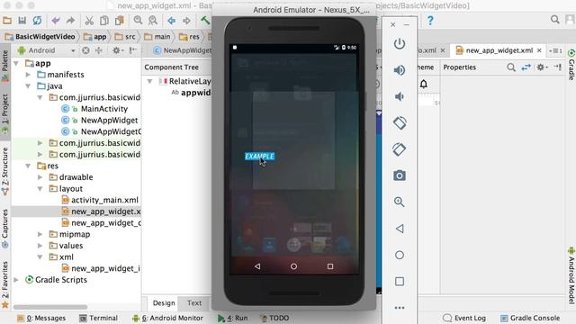Close the new_app_widget.xml tab

point(539,50)
